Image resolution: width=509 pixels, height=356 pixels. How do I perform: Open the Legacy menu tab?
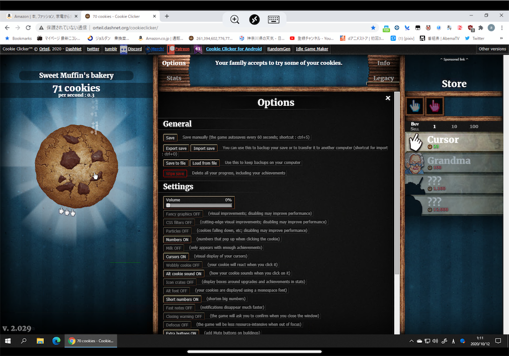(x=383, y=78)
